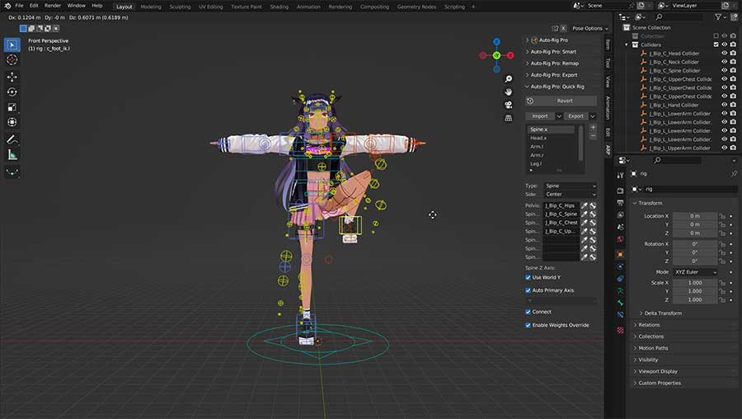Switch perspective/orthographic grid icon

[509, 118]
